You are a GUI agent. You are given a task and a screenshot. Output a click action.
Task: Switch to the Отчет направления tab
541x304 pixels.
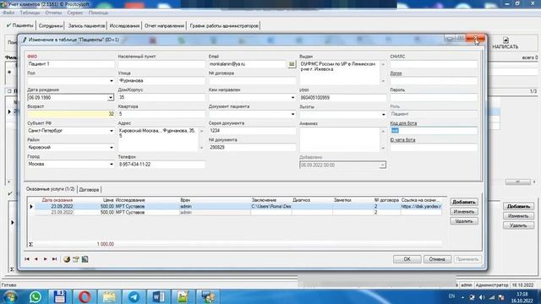pos(164,26)
